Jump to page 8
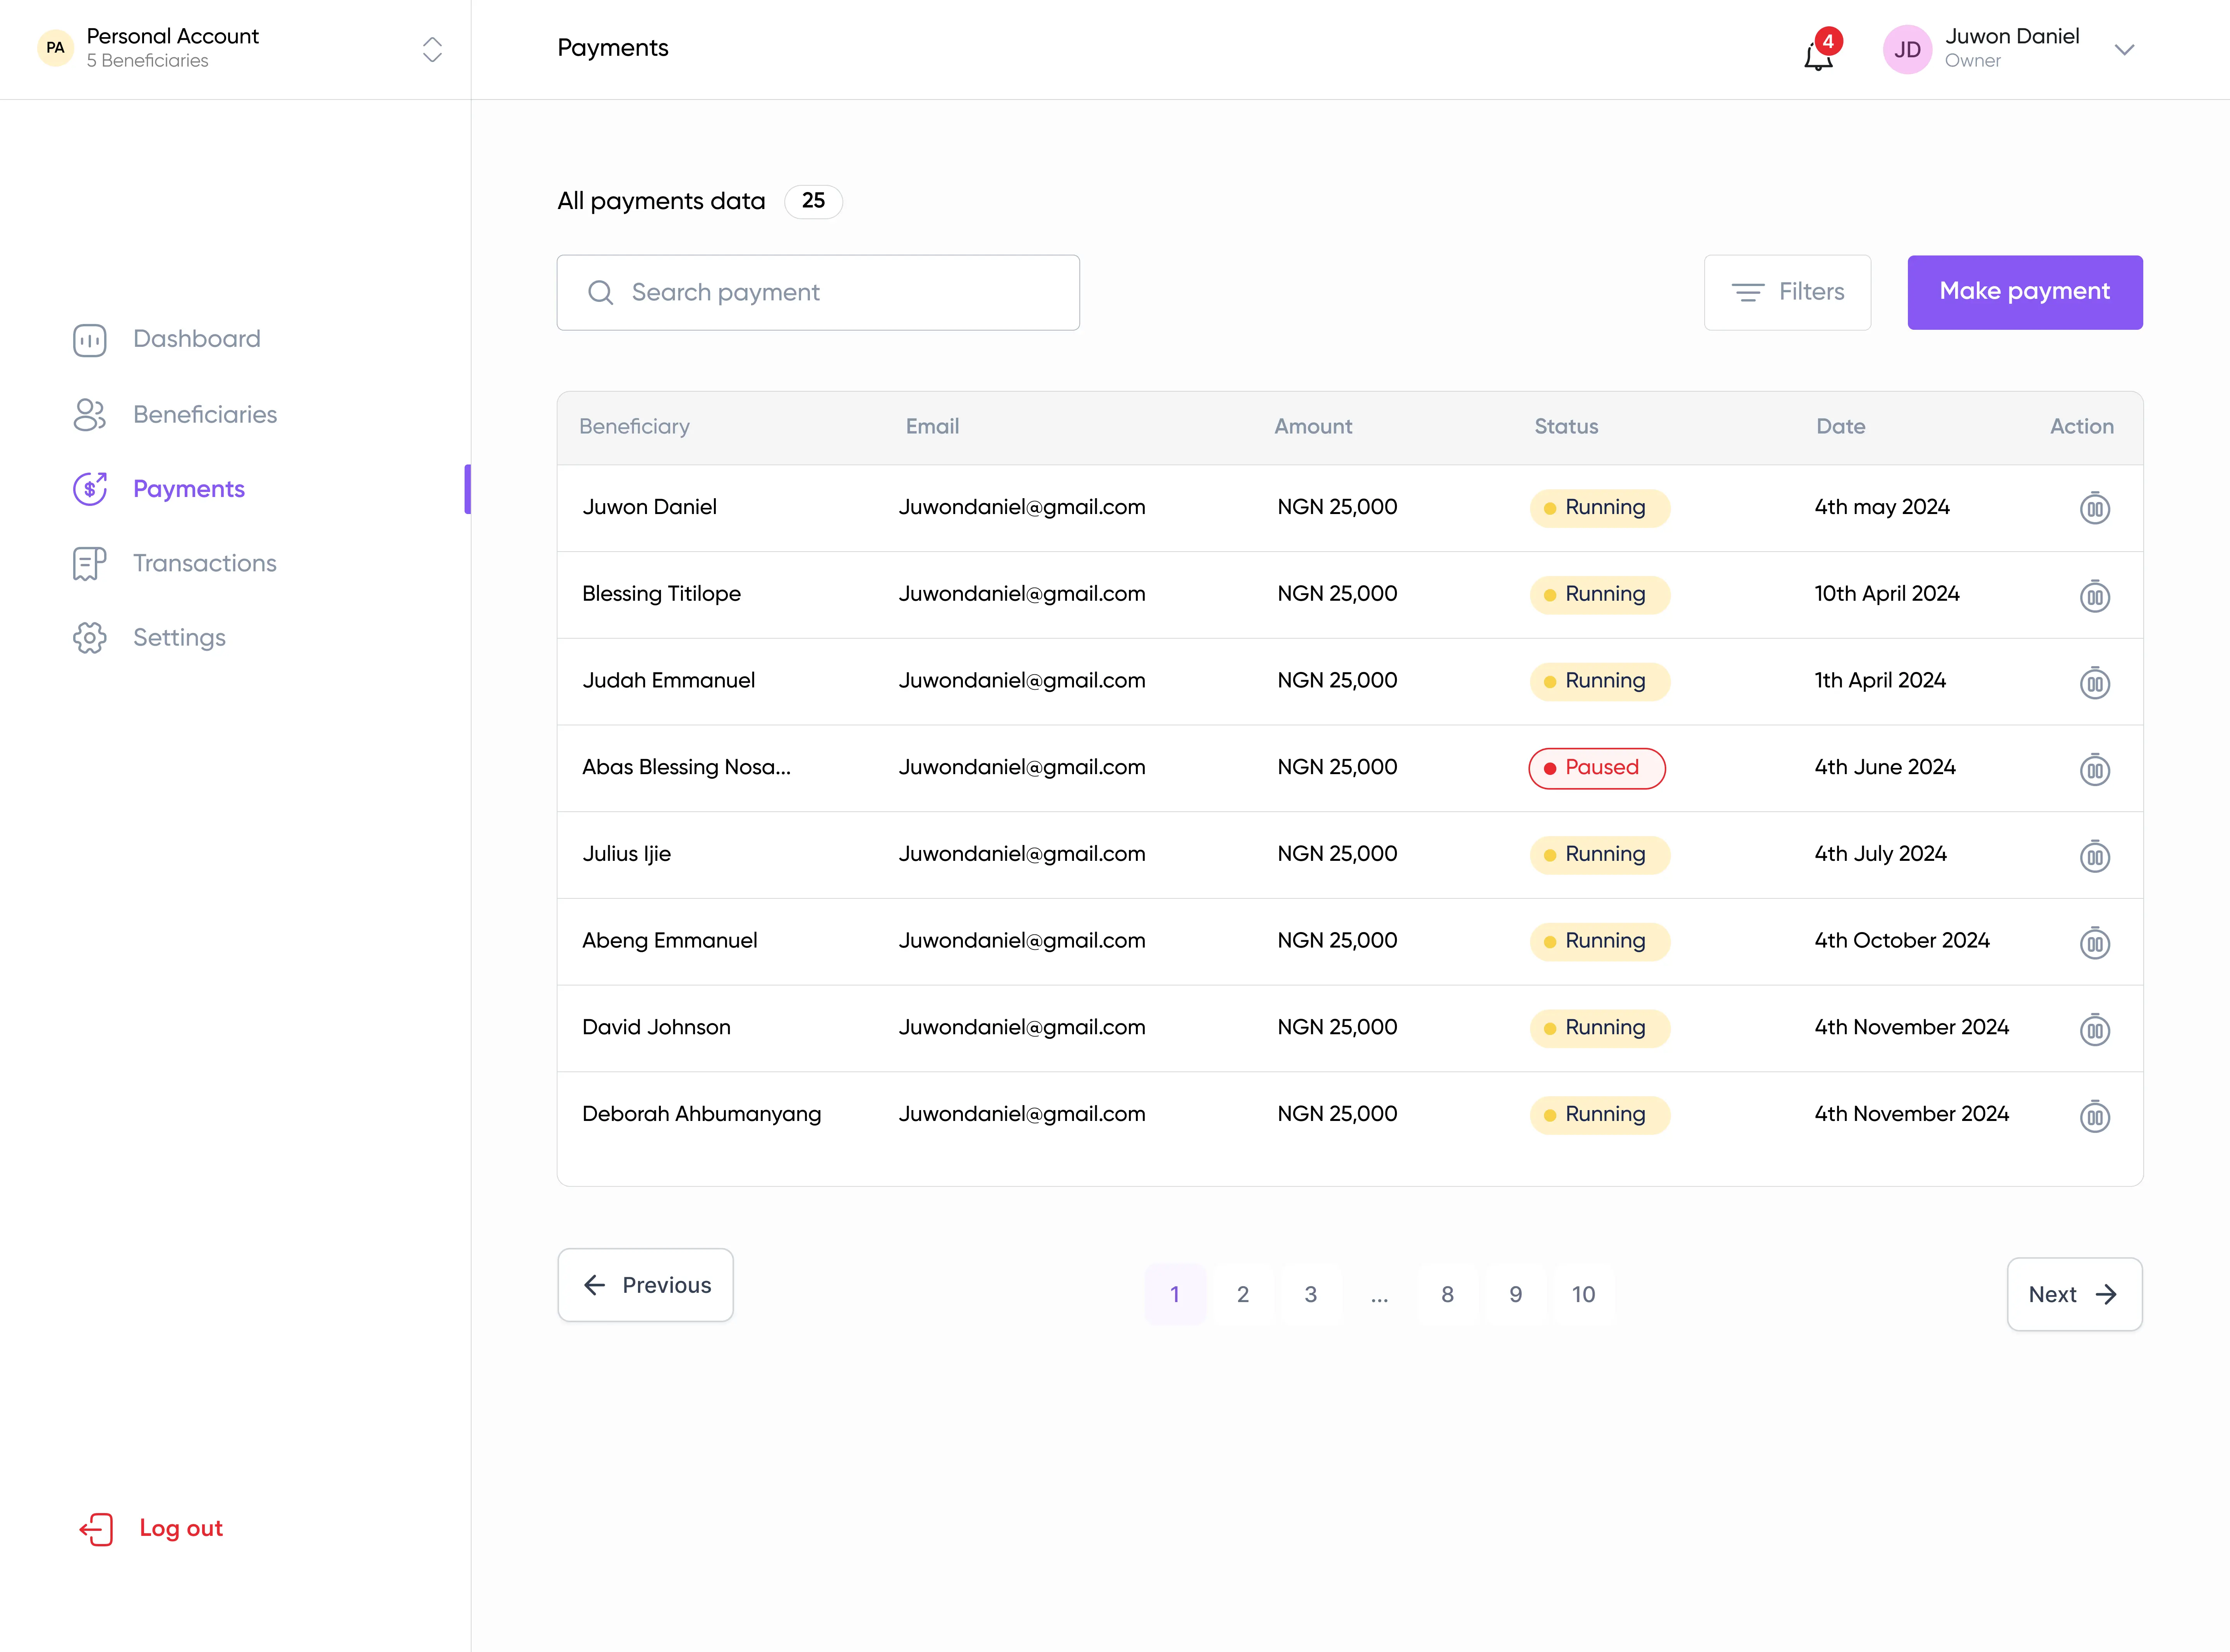Image resolution: width=2230 pixels, height=1652 pixels. pos(1447,1294)
